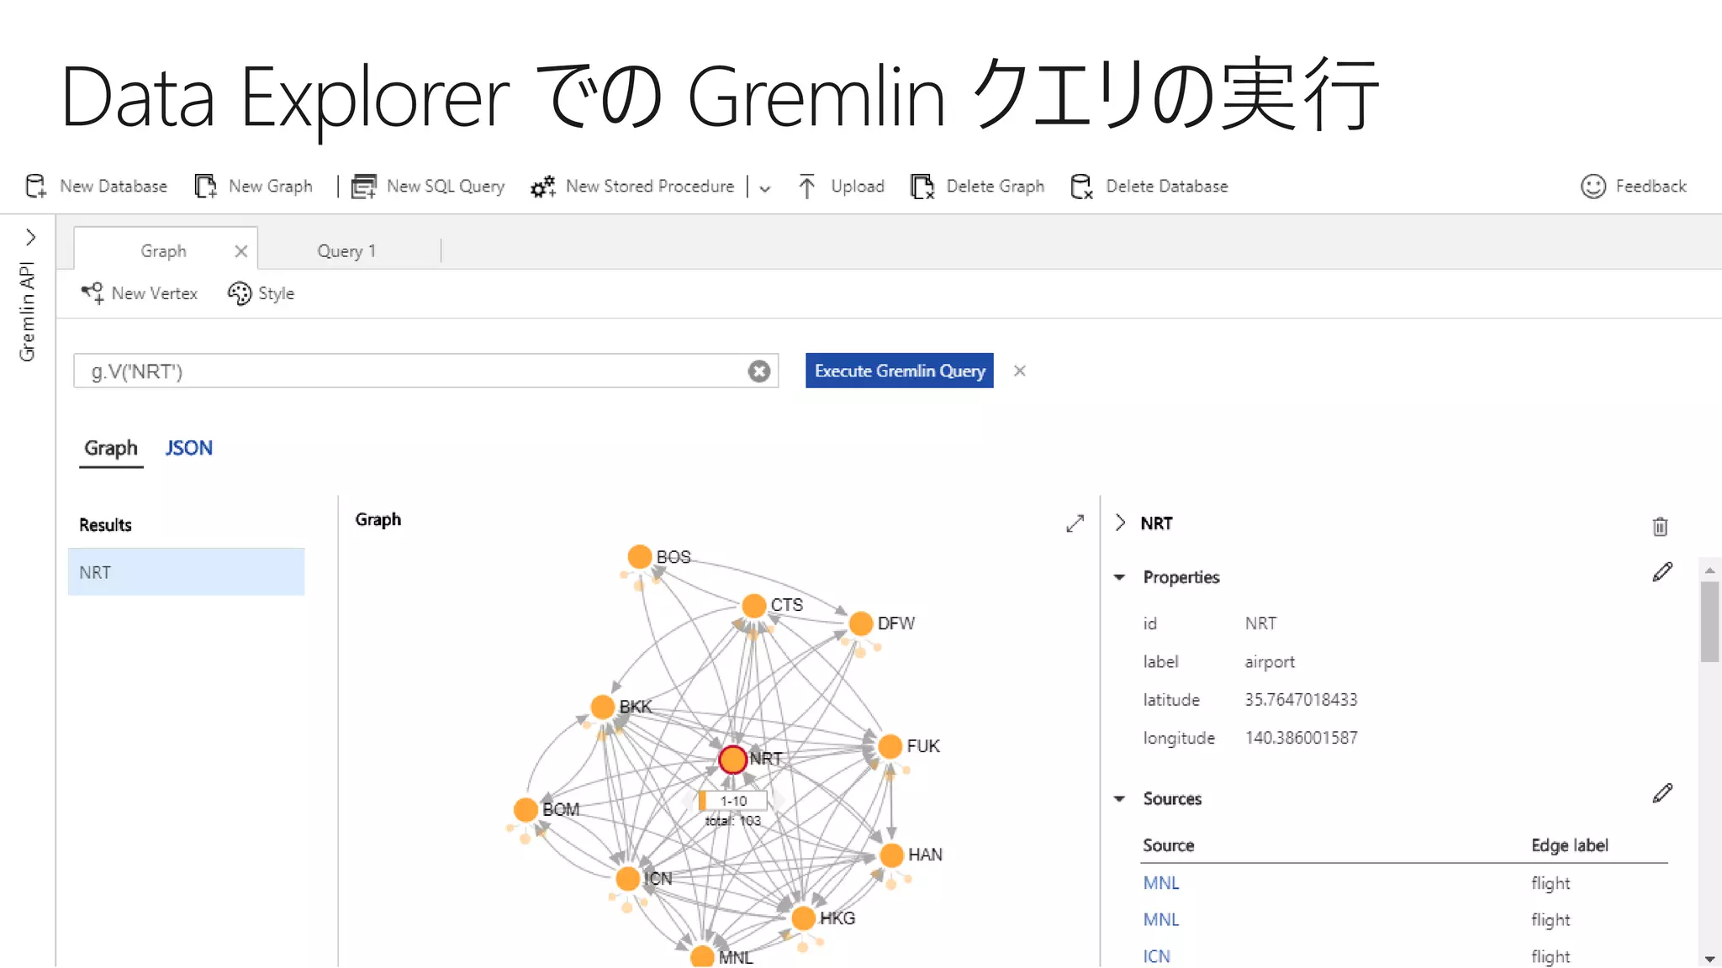Click the Upload arrow icon
This screenshot has height=968, width=1722.
pyautogui.click(x=806, y=186)
